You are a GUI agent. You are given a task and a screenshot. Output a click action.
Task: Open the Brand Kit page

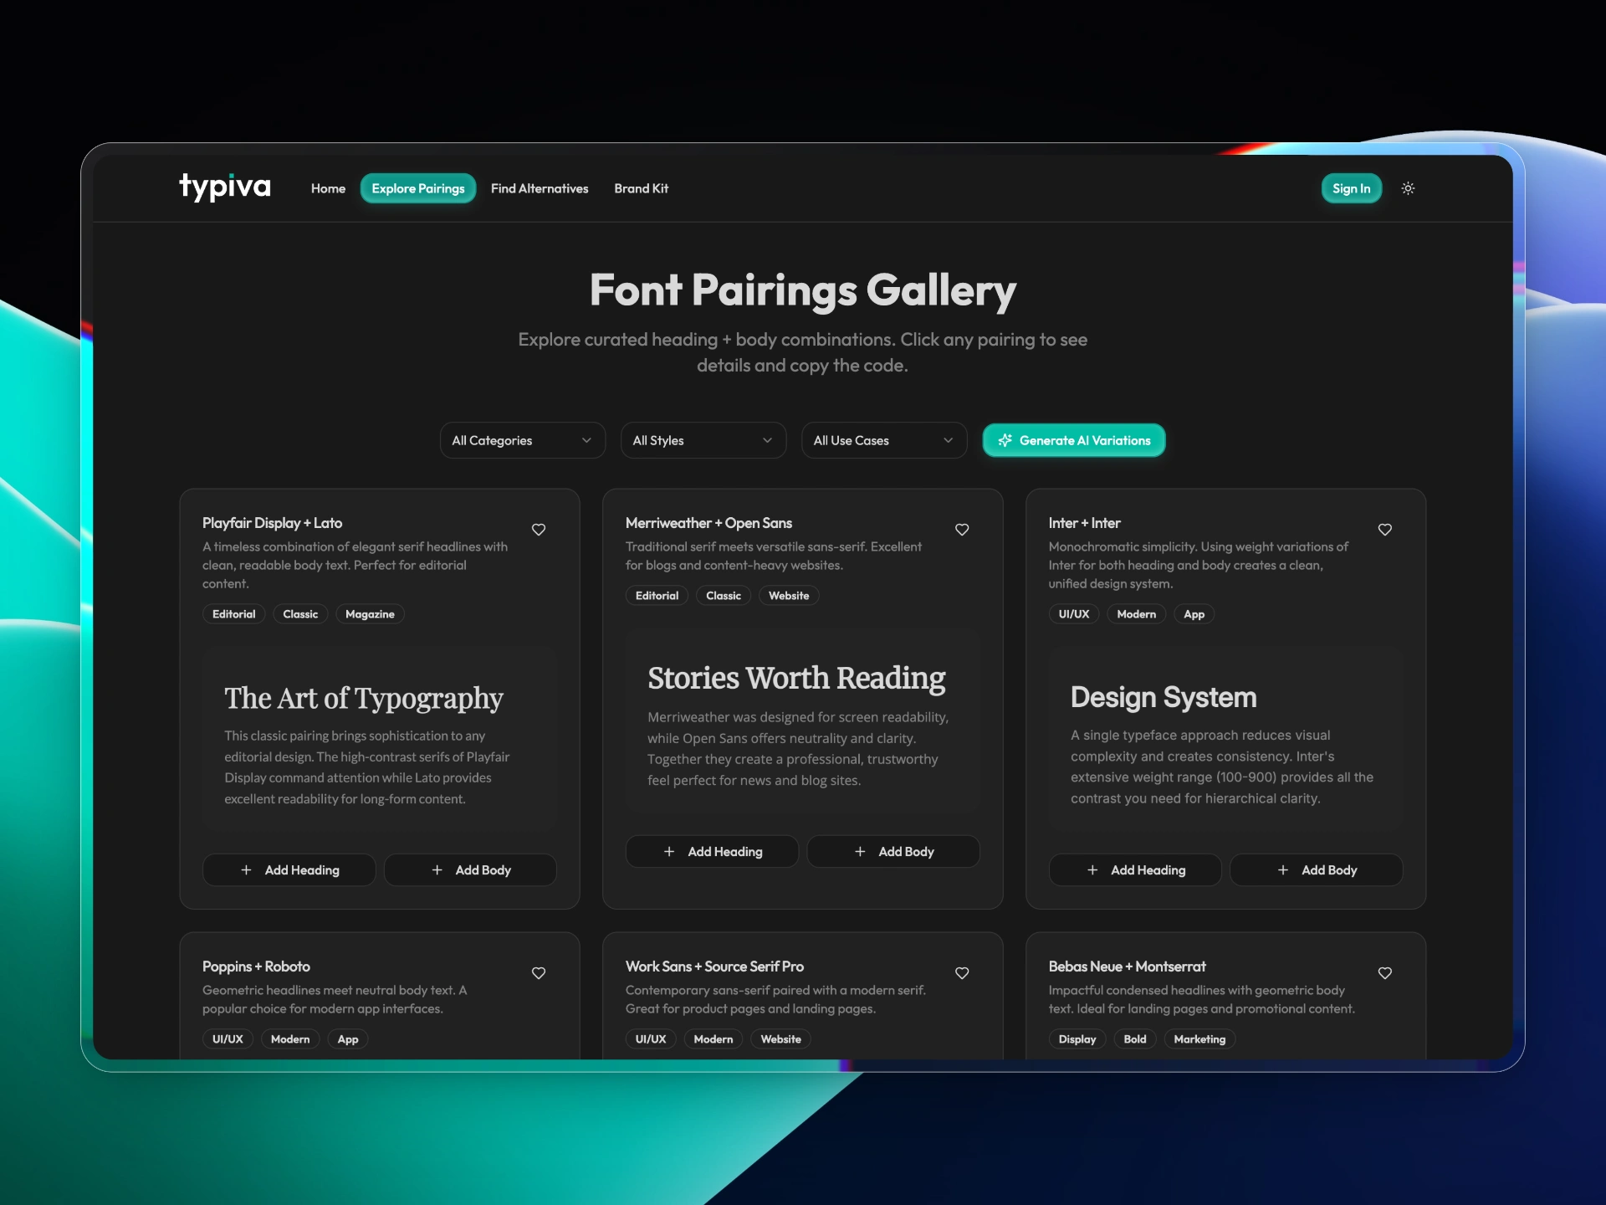[x=641, y=188]
